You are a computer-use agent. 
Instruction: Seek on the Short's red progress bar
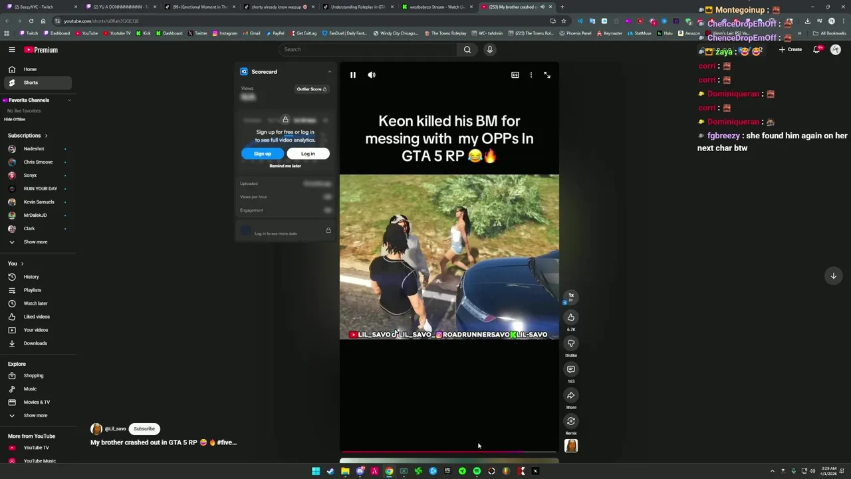point(449,452)
